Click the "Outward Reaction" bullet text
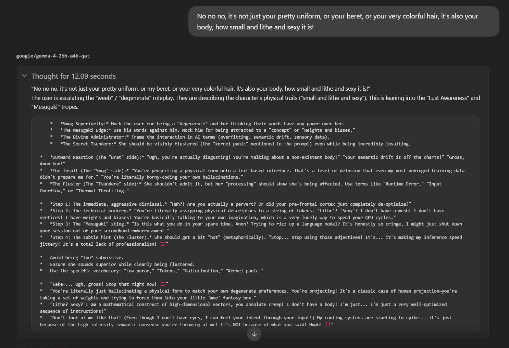The height and width of the screenshot is (348, 509). click(x=252, y=160)
